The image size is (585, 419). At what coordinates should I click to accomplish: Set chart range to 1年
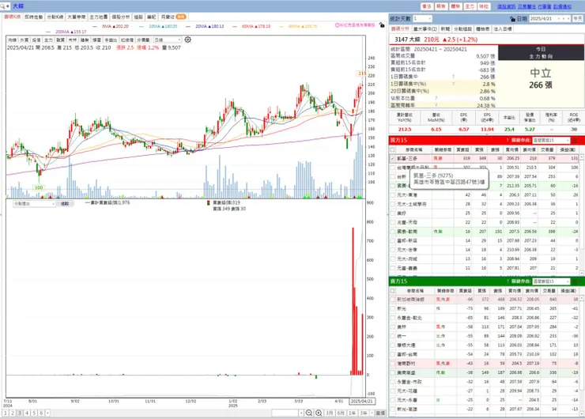(x=353, y=413)
